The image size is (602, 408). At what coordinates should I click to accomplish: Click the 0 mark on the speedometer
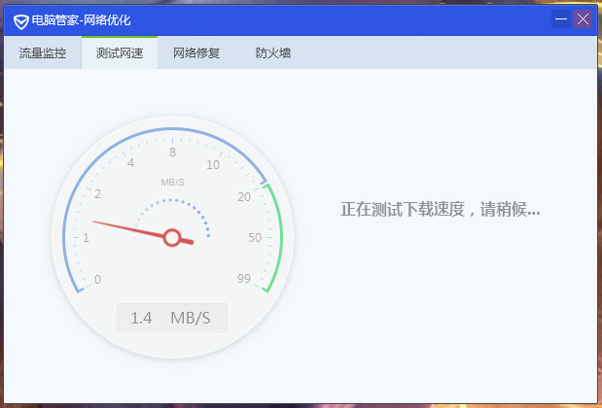pos(97,280)
